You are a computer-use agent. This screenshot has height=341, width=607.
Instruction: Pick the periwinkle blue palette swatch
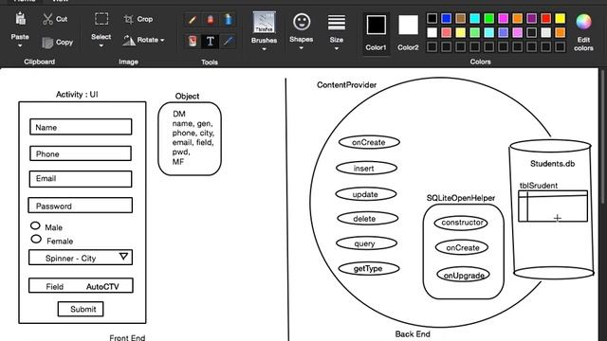504,32
